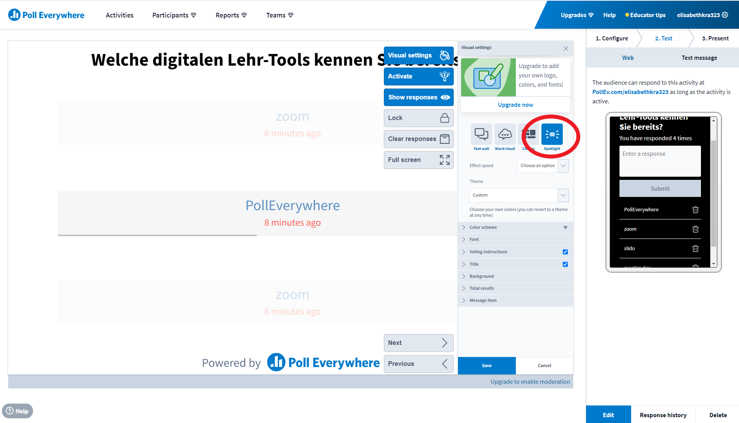The image size is (739, 423).
Task: Open the Effect speed dropdown
Action: coord(543,165)
